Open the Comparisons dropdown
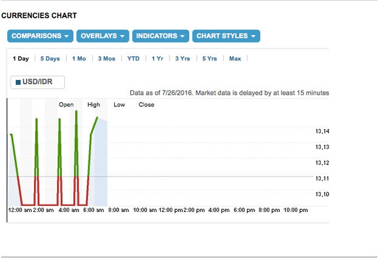 40,36
